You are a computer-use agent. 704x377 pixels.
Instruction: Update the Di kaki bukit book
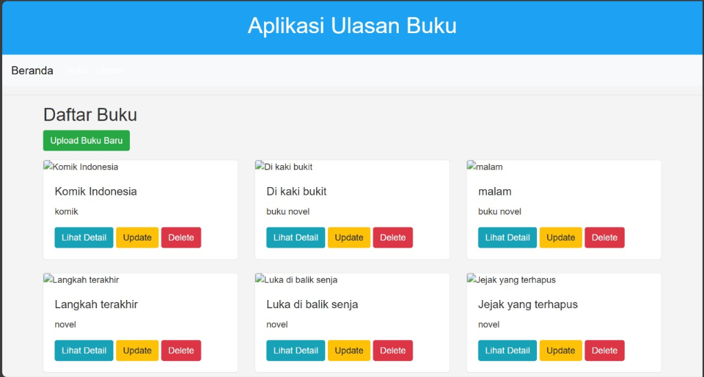click(x=349, y=238)
